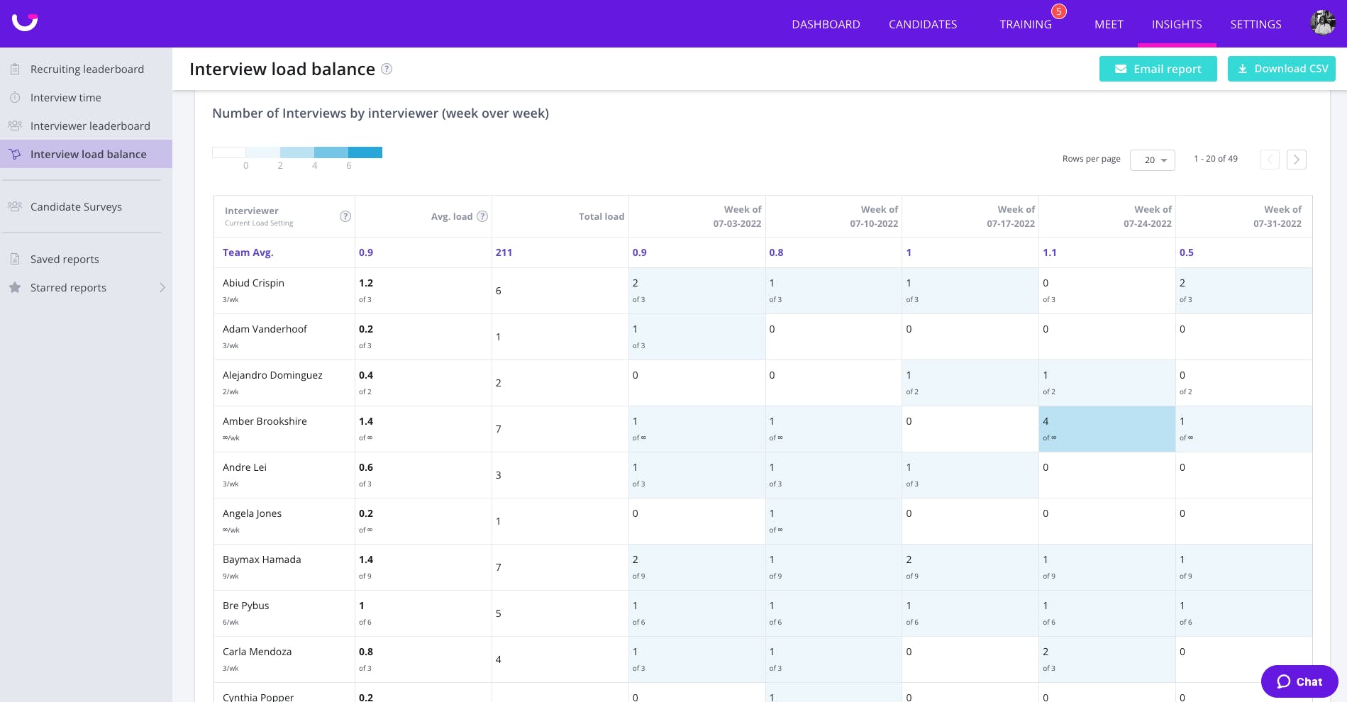Viewport: 1347px width, 702px height.
Task: Click the app logo in top-left corner
Action: pyautogui.click(x=25, y=22)
